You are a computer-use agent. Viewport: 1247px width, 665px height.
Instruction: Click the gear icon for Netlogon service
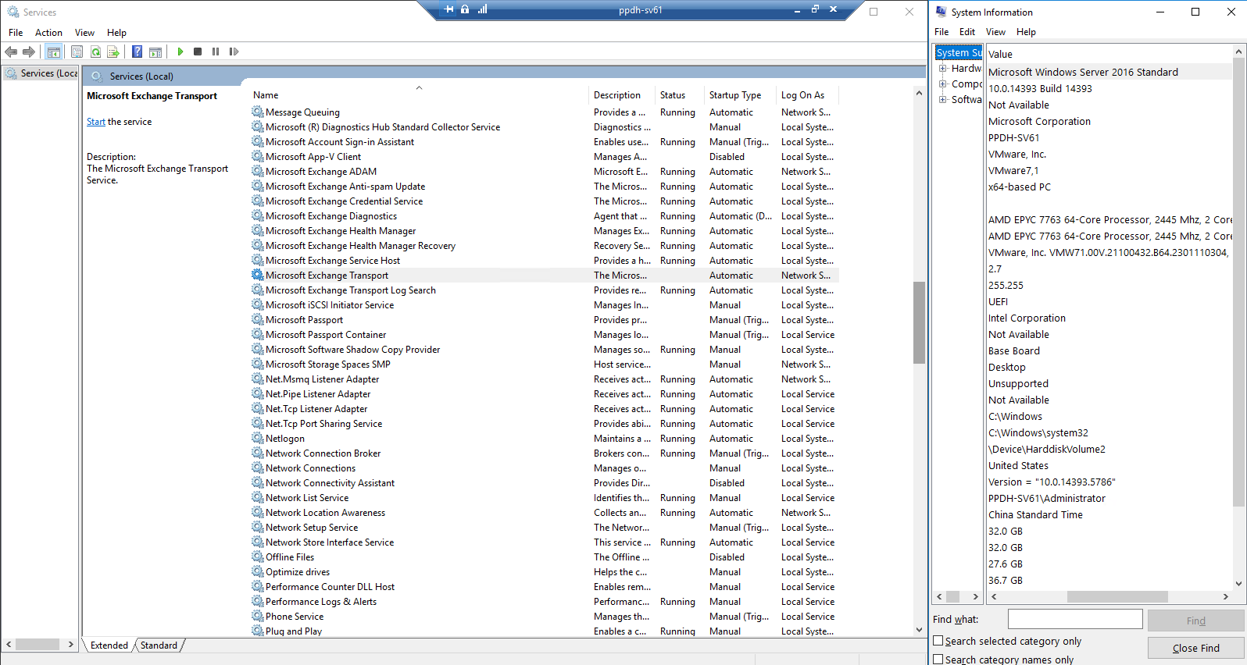(x=257, y=438)
